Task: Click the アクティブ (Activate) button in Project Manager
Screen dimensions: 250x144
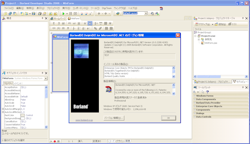Action: coord(203,24)
